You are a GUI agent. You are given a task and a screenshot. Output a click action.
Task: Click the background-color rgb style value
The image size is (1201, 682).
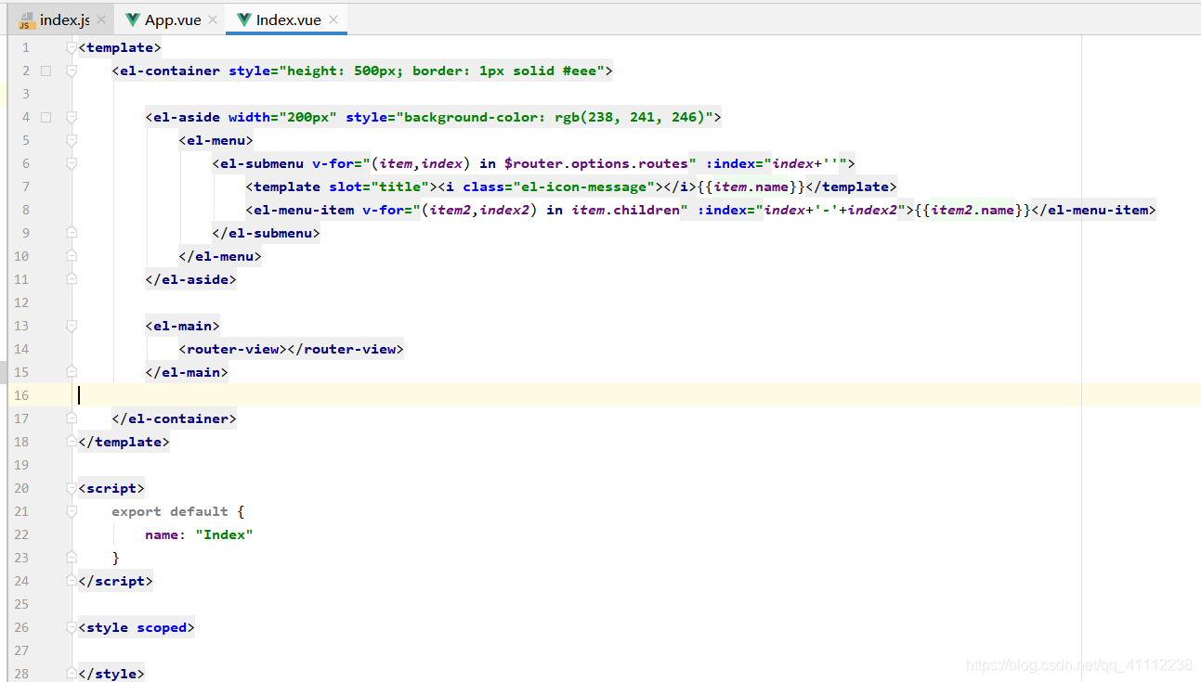pyautogui.click(x=555, y=117)
